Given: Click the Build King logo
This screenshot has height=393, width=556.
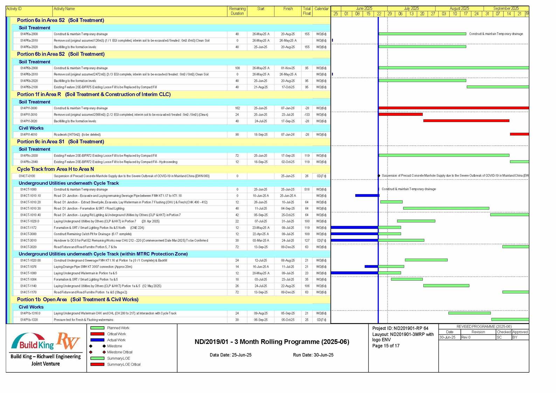Looking at the screenshot, I should [x=33, y=342].
